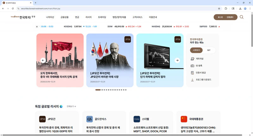Open the 단기 하락에 겁먹지 말자 banner

(160, 60)
